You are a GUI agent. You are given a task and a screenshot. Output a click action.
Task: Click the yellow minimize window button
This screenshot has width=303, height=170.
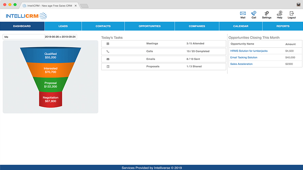(x=10, y=4)
